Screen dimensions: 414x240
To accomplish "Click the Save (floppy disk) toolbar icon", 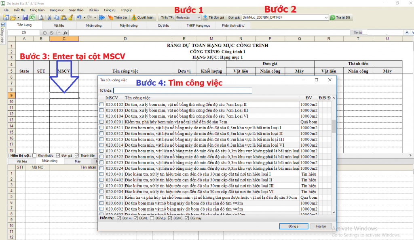I will pos(25,18).
